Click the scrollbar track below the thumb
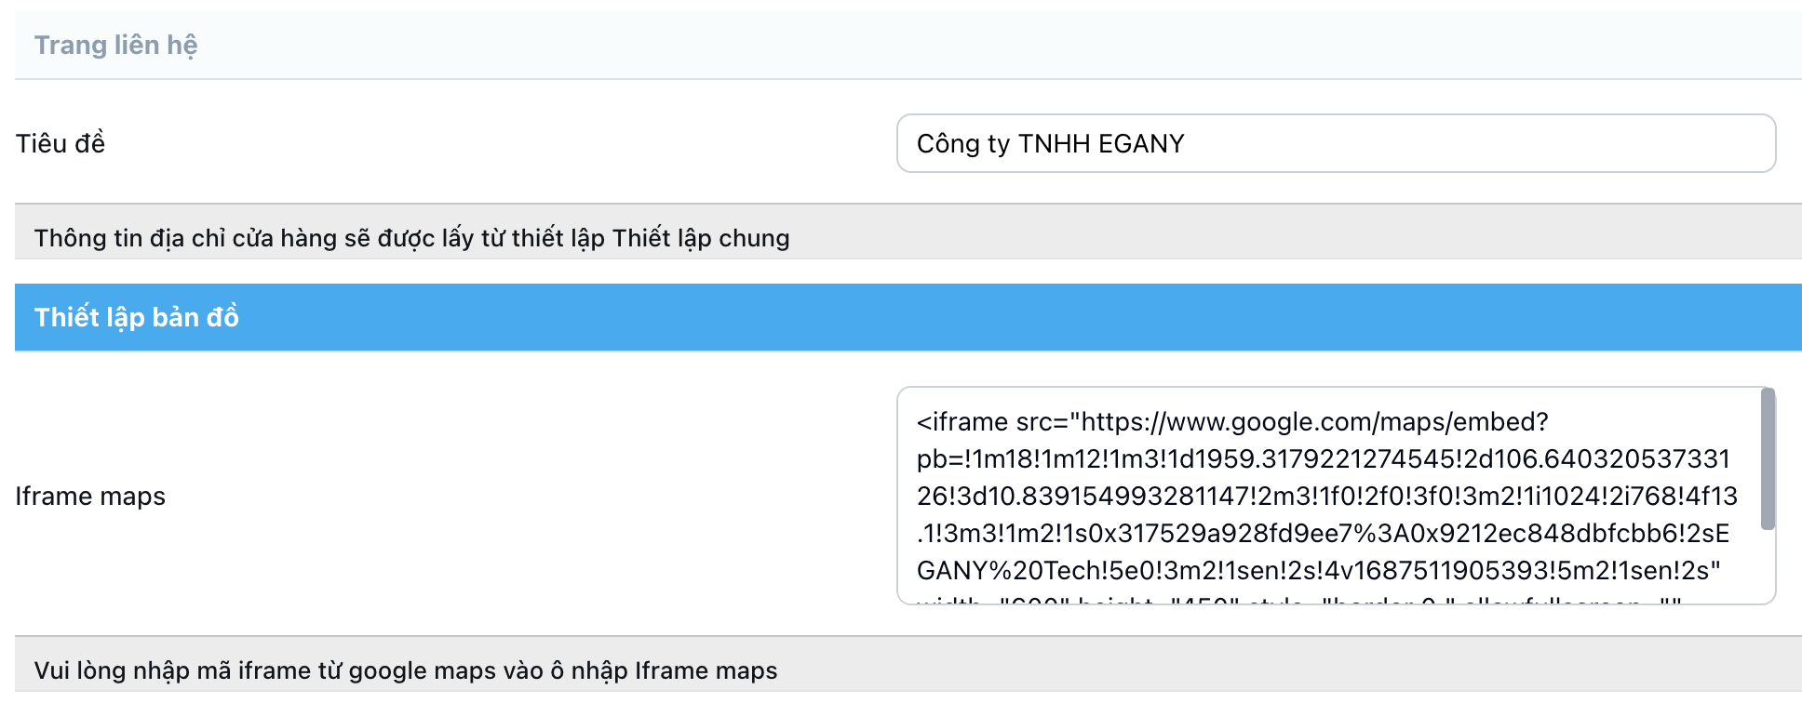 click(1768, 567)
